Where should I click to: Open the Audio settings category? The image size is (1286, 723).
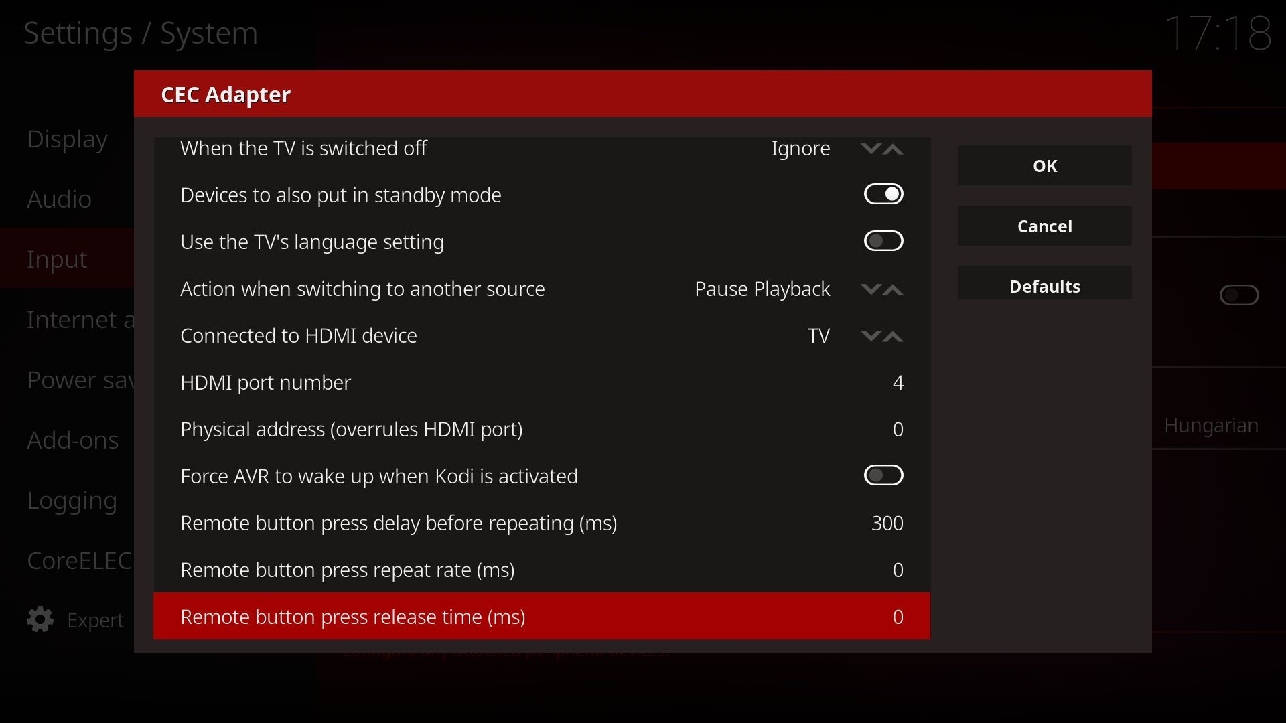(59, 199)
